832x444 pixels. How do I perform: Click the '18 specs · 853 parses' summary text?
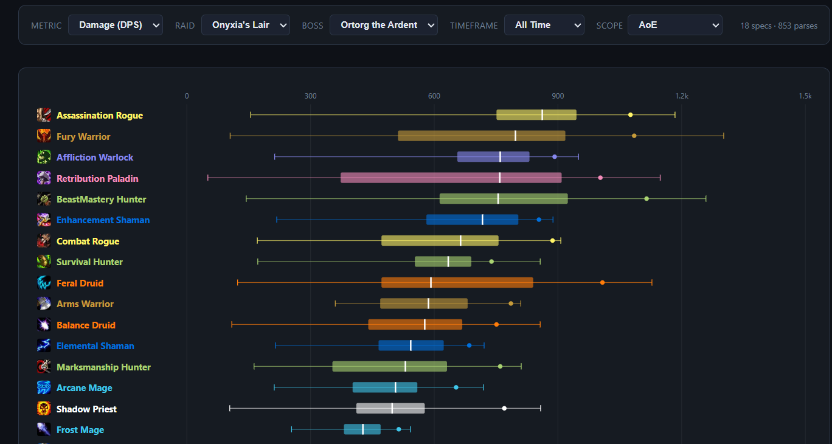pos(778,26)
